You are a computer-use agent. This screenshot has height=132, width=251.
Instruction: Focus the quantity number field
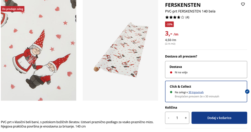point(177,118)
